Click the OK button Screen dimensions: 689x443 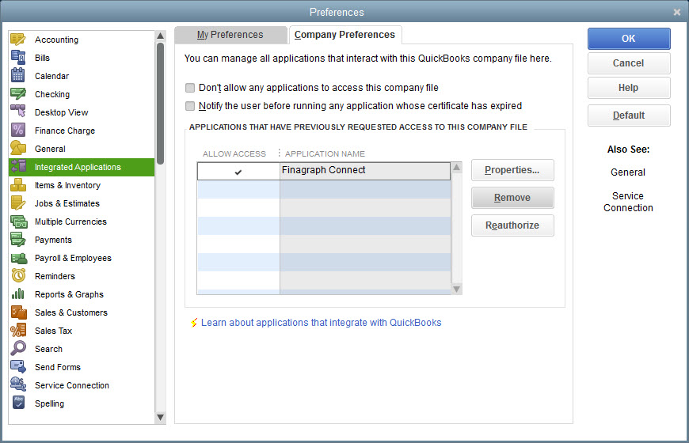point(629,39)
